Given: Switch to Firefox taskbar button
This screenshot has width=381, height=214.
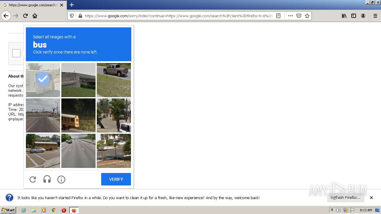Looking at the screenshot, I should coord(74,210).
